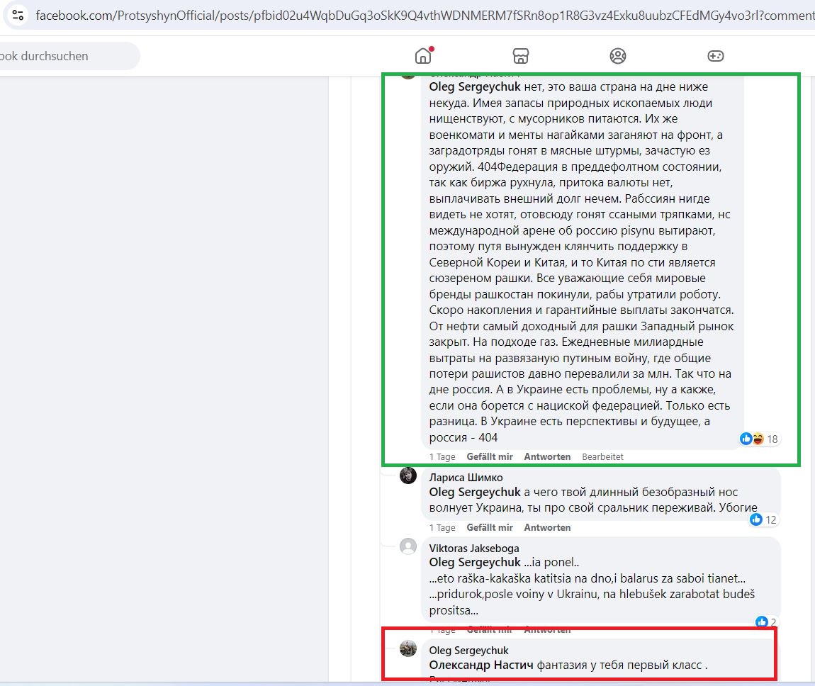Open the Олександр Настич mention in last comment

tap(480, 665)
